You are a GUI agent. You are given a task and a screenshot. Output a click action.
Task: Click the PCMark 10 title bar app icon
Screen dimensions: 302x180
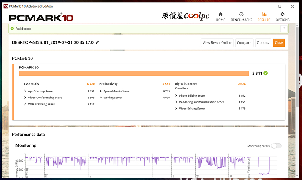coord(6,6)
